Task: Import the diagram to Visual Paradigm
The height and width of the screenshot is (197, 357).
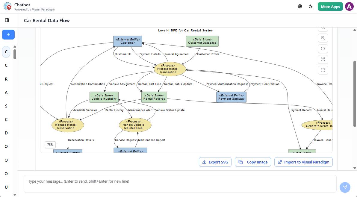Action: coord(303,162)
